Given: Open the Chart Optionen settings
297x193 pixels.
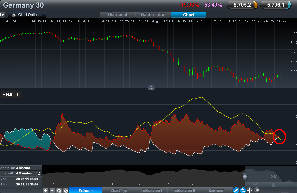Looking at the screenshot, I should (27, 15).
